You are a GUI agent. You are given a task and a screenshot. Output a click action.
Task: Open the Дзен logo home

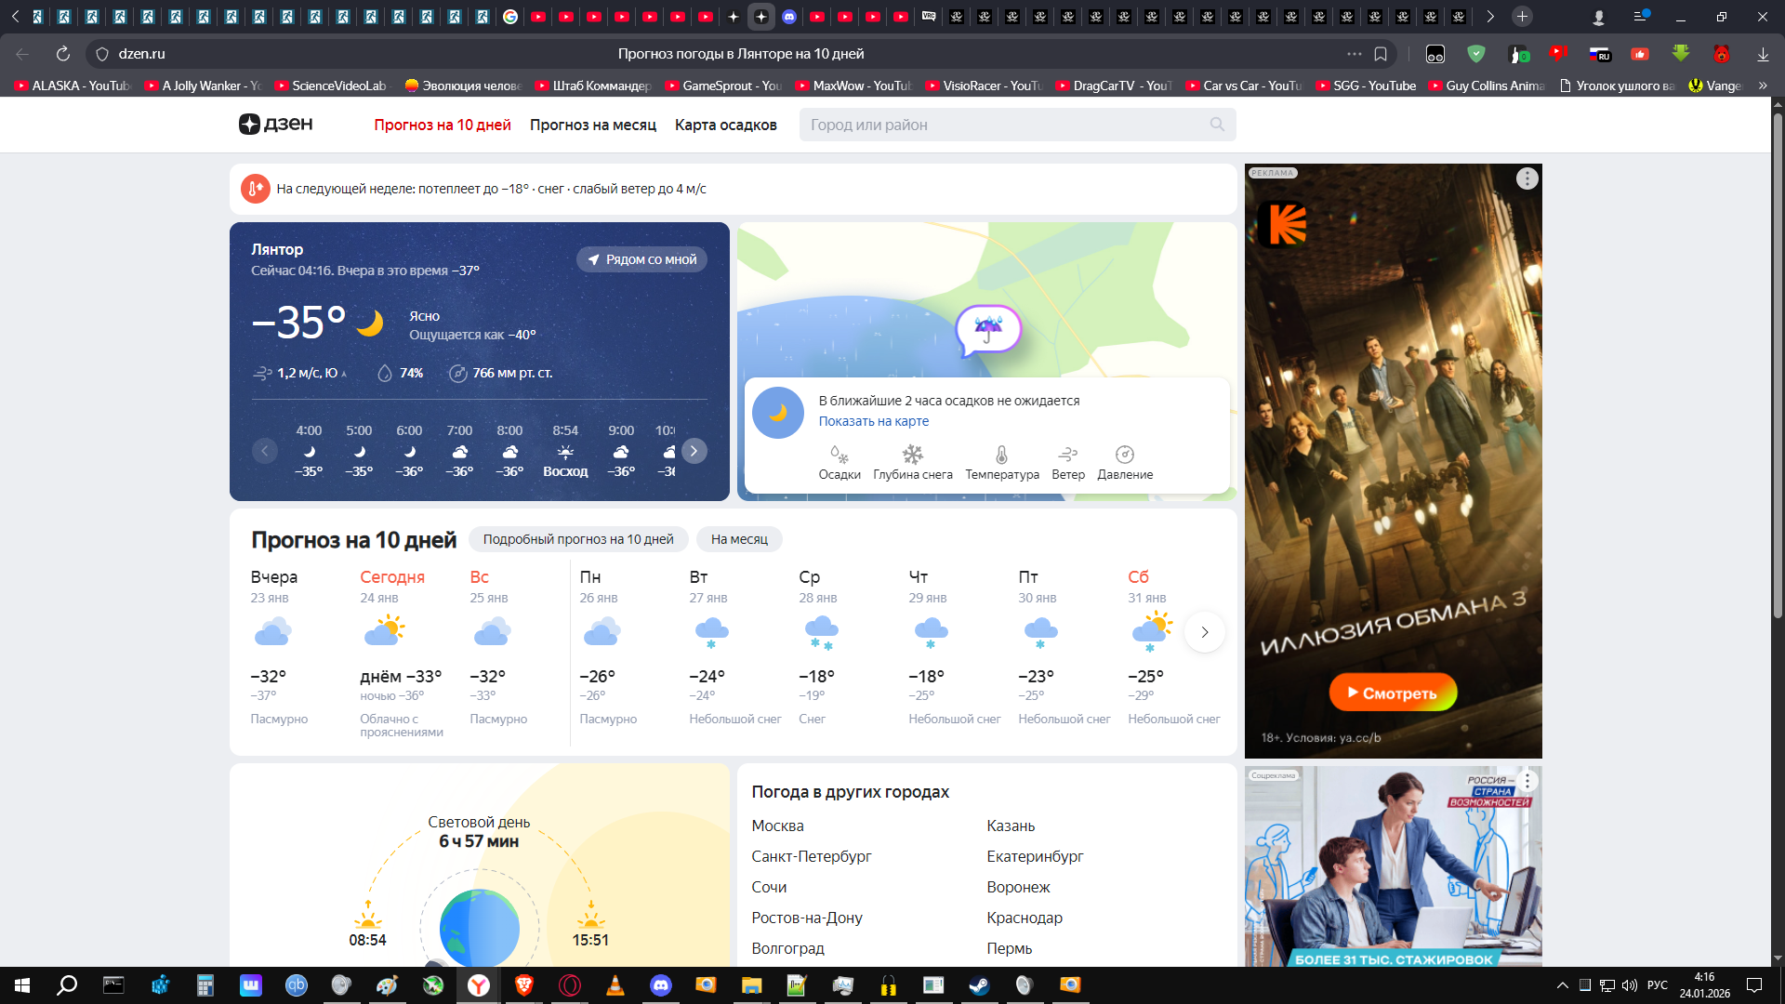click(x=276, y=125)
